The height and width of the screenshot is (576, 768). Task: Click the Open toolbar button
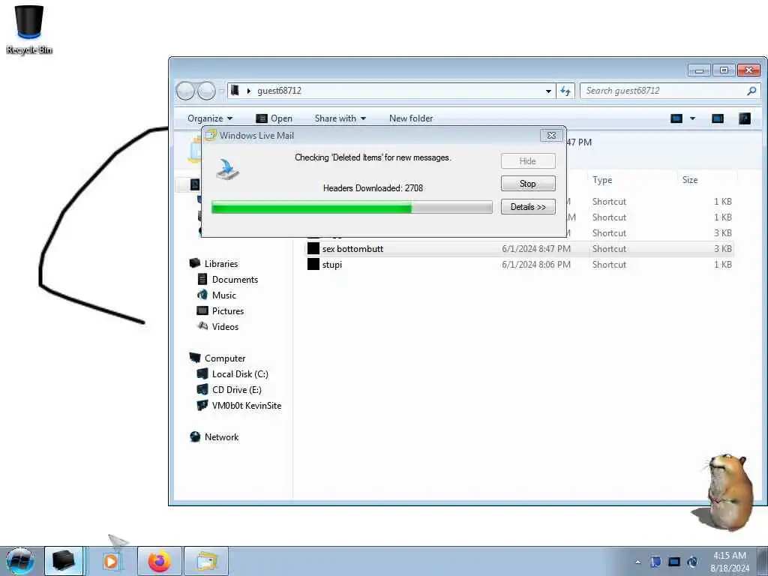coord(274,118)
